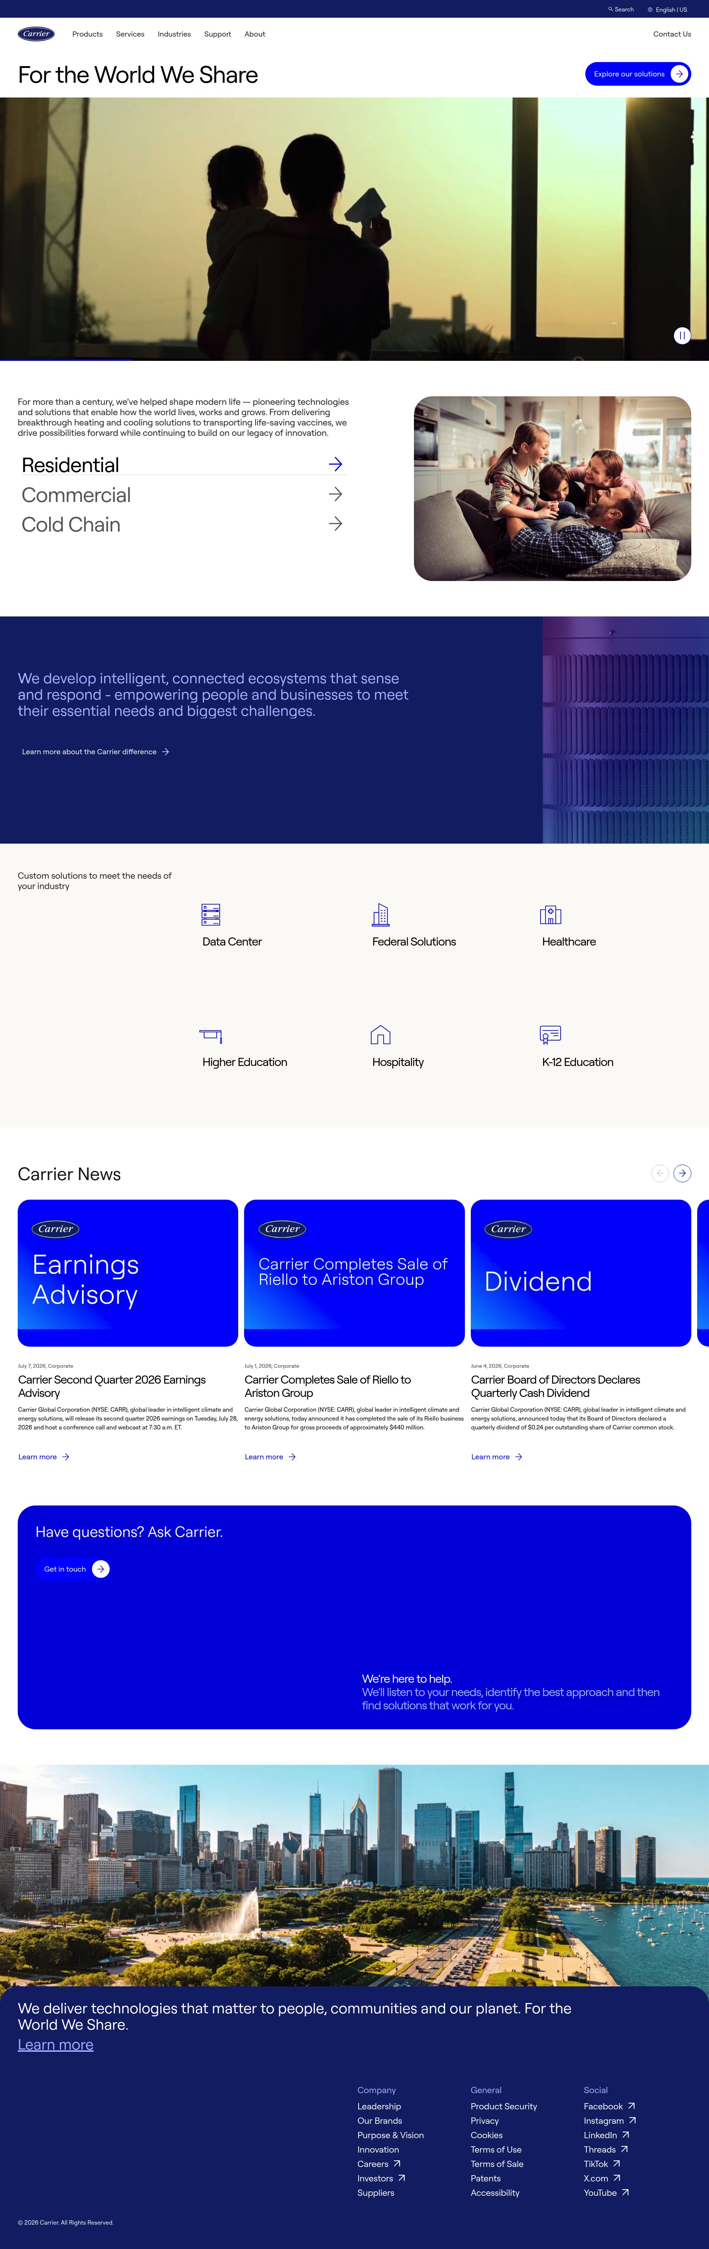This screenshot has height=2249, width=709.
Task: Click the YouTube external link arrow icon
Action: pyautogui.click(x=625, y=2192)
